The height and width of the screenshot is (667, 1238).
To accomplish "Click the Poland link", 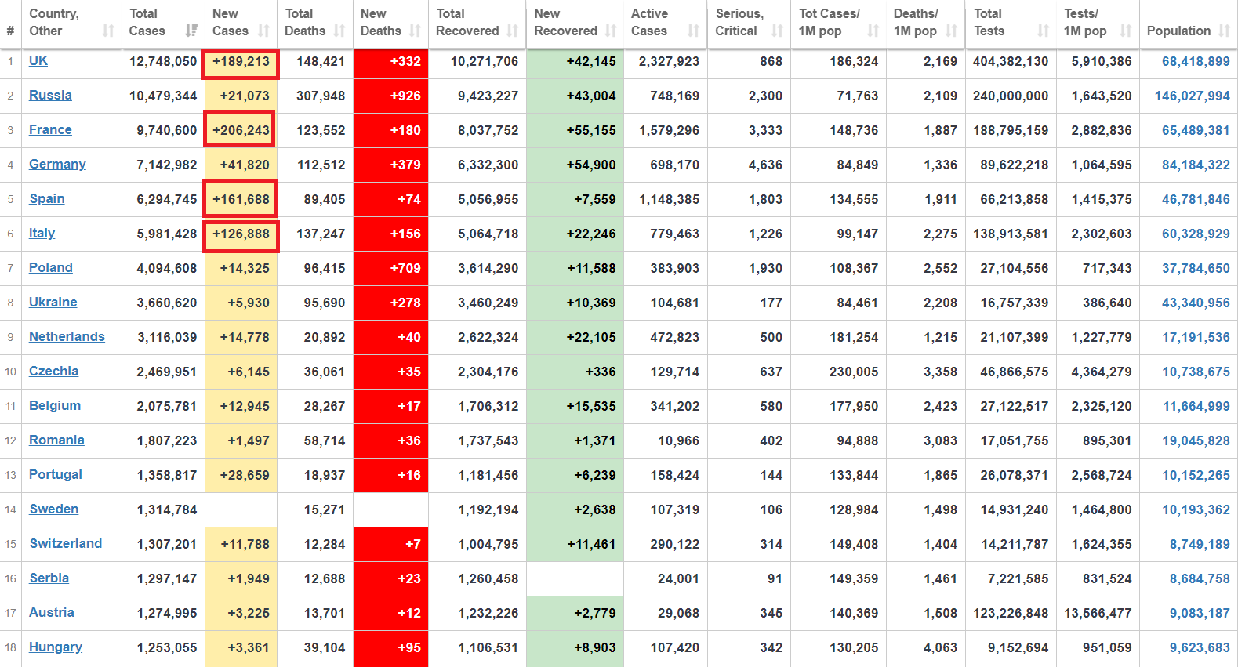I will point(51,267).
